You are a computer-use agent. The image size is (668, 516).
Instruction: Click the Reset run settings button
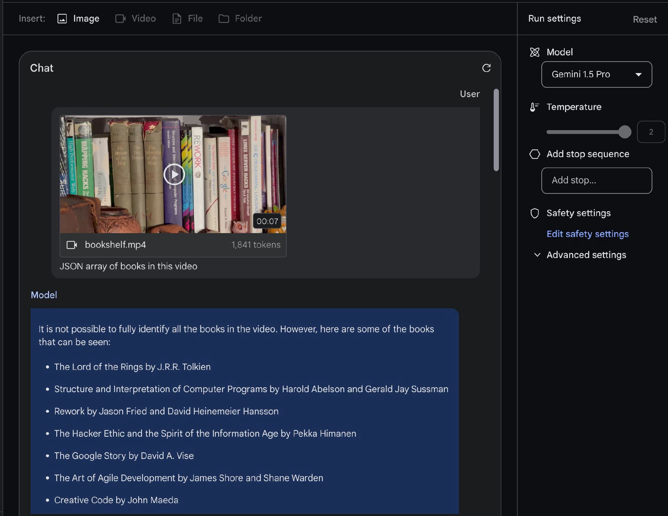(644, 19)
